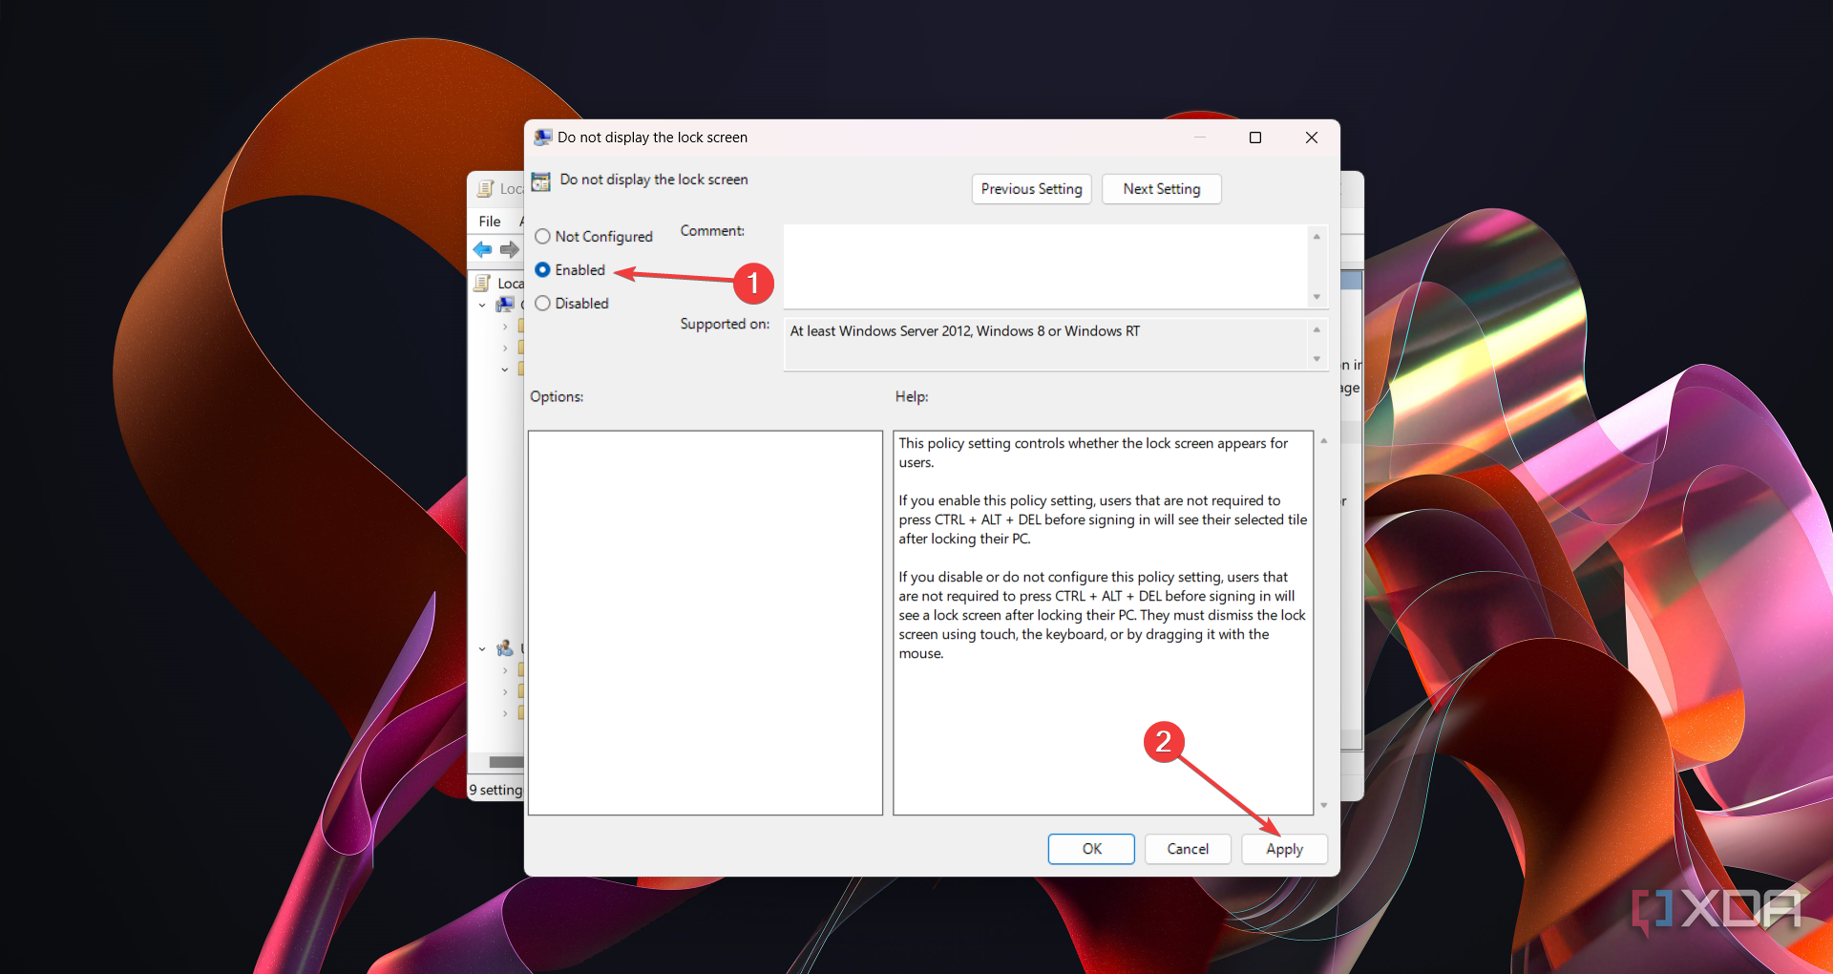The height and width of the screenshot is (974, 1833).
Task: Expand first folder under Computer Configuration
Action: 505,327
